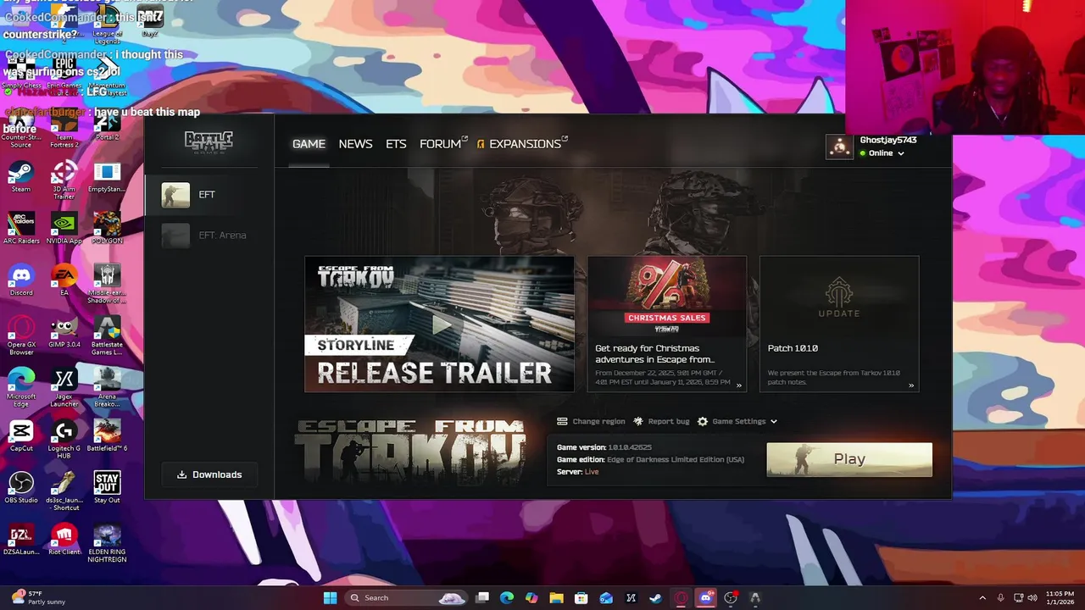Select EFT: Arena in the sidebar
This screenshot has width=1085, height=610.
pos(209,236)
